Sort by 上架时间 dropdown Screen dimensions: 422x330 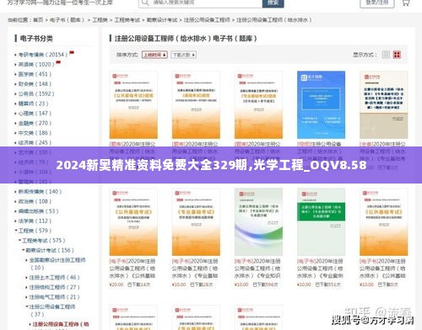click(154, 55)
